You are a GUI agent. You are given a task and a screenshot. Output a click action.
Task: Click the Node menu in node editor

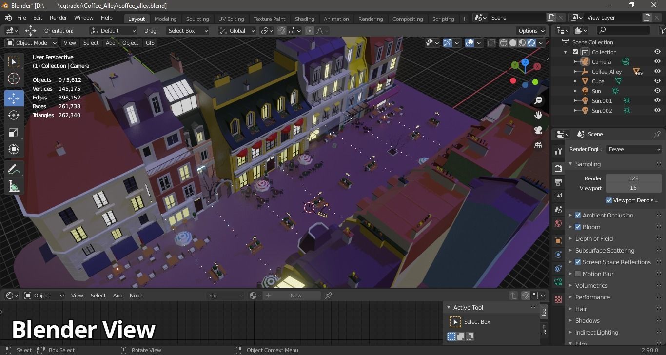click(x=136, y=296)
